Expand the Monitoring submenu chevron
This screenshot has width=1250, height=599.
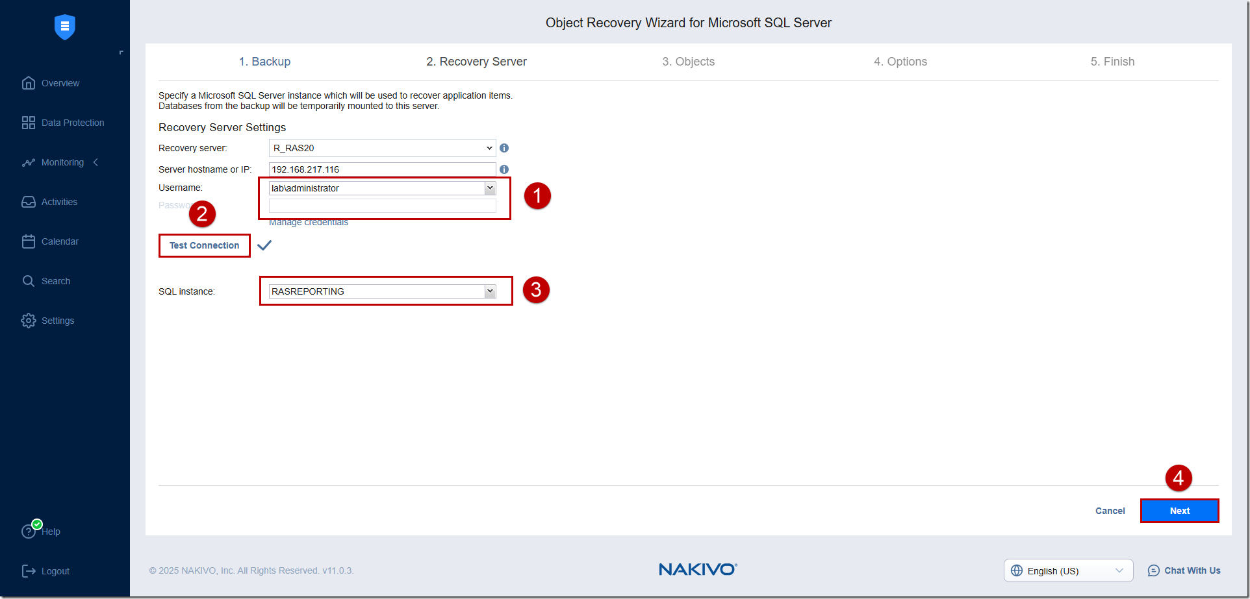tap(96, 162)
